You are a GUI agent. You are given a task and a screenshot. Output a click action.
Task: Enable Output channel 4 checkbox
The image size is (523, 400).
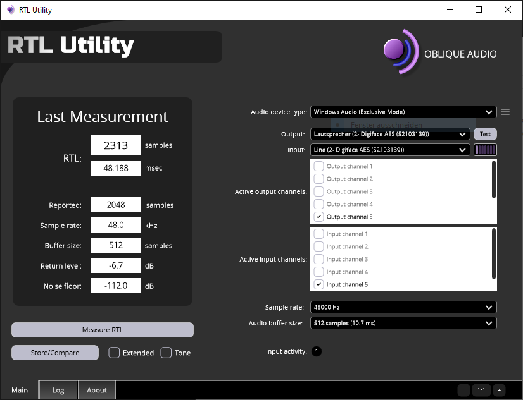click(318, 204)
